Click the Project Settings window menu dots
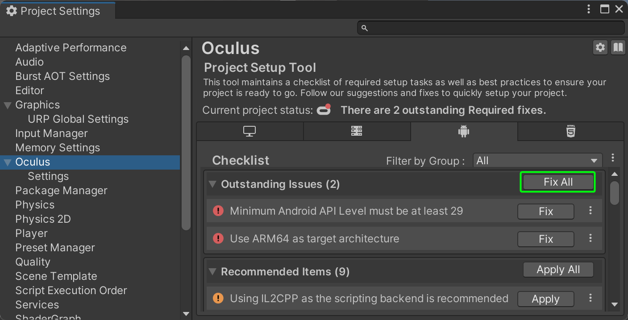 click(589, 9)
